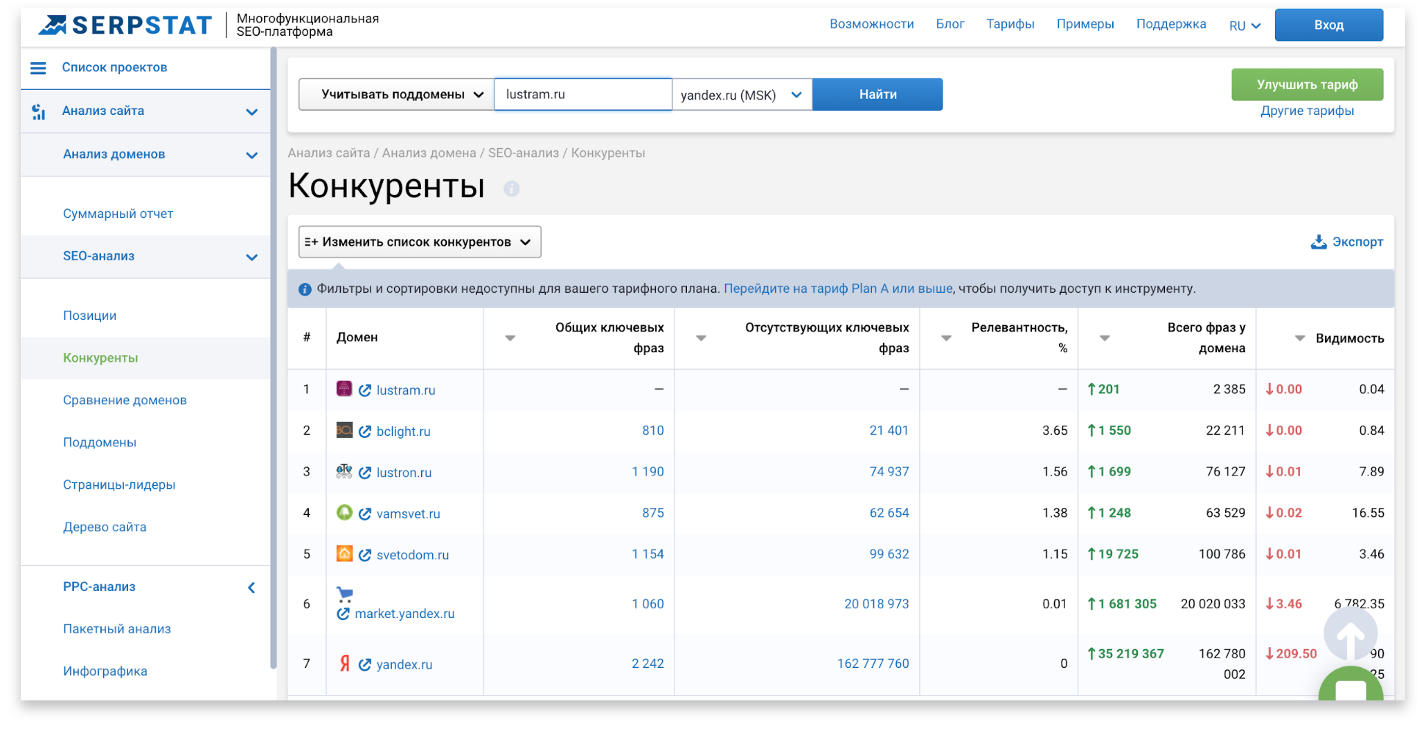Follow Перейдите на тариф Plan A link
1426x735 pixels.
pos(837,289)
